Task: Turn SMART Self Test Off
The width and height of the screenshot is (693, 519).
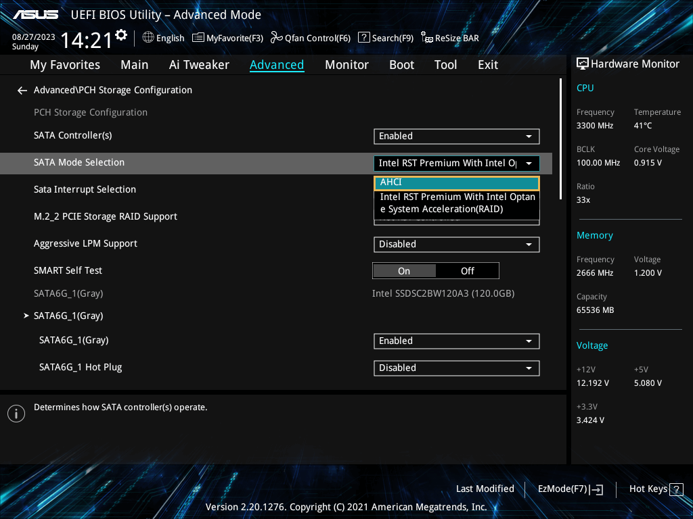Action: point(467,271)
